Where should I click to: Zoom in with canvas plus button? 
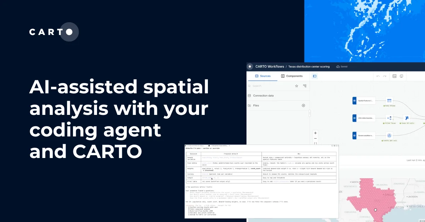coord(315,133)
